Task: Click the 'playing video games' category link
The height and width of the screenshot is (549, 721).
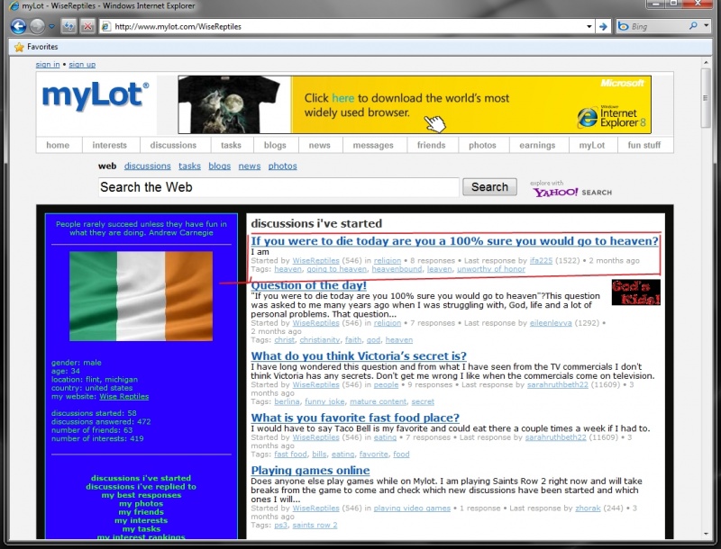Action: pos(412,508)
